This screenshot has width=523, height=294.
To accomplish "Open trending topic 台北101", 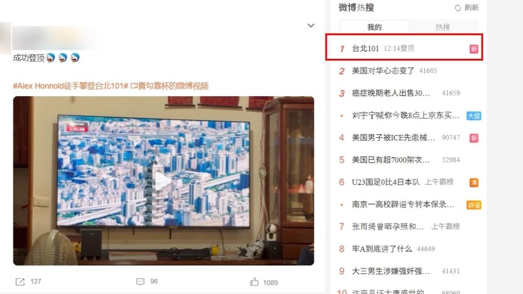I will [365, 48].
